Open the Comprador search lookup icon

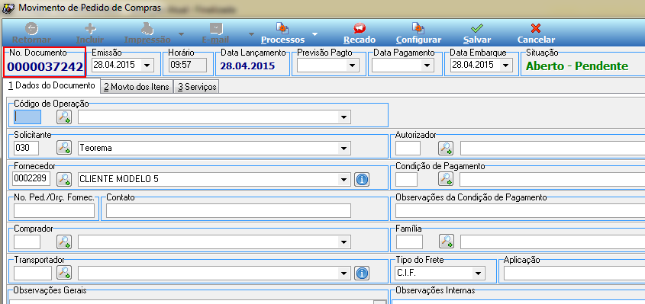[64, 242]
